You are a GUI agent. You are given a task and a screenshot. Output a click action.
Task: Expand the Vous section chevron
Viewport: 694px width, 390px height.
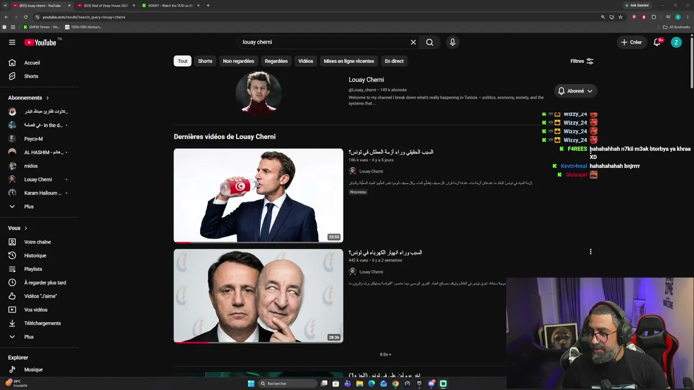pos(25,229)
